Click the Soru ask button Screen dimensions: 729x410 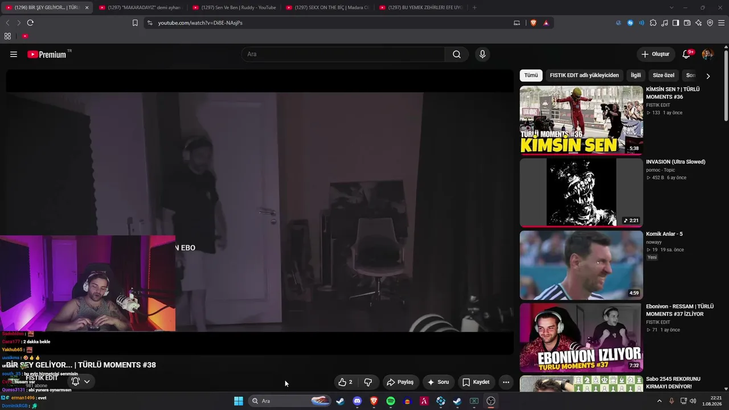438,382
